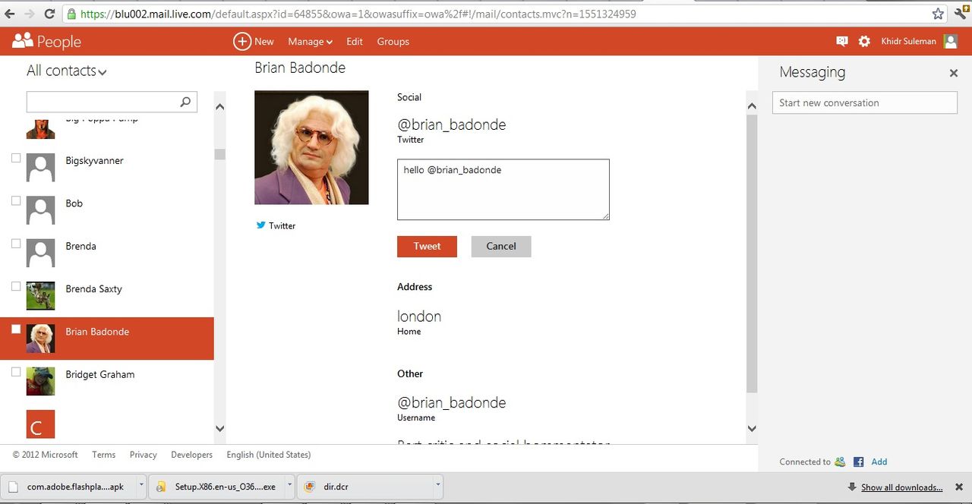The width and height of the screenshot is (972, 504).
Task: Select Bob in contact list
Action: click(x=74, y=203)
